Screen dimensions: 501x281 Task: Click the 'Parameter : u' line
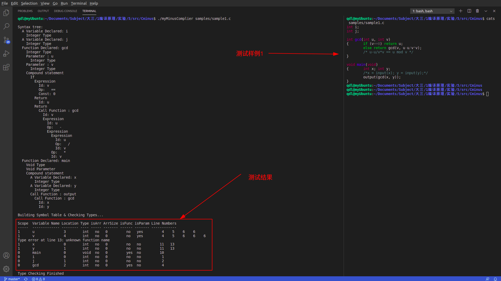click(40, 56)
